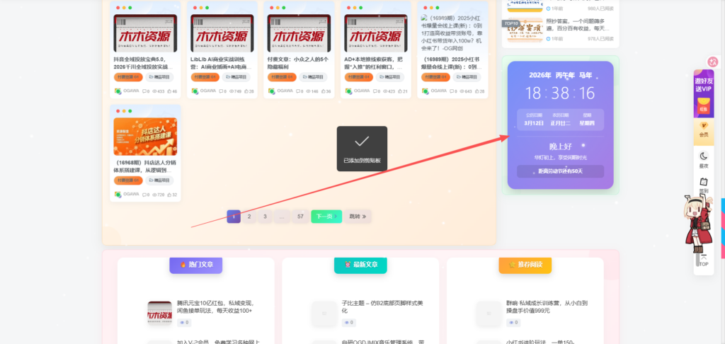Select the 热门文章 tab header
Screen dimensions: 725x344
pyautogui.click(x=196, y=265)
